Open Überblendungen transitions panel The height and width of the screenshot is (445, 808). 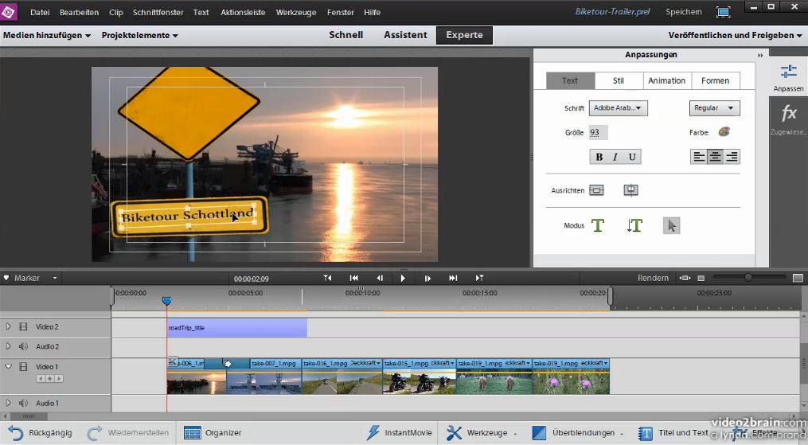pyautogui.click(x=578, y=432)
